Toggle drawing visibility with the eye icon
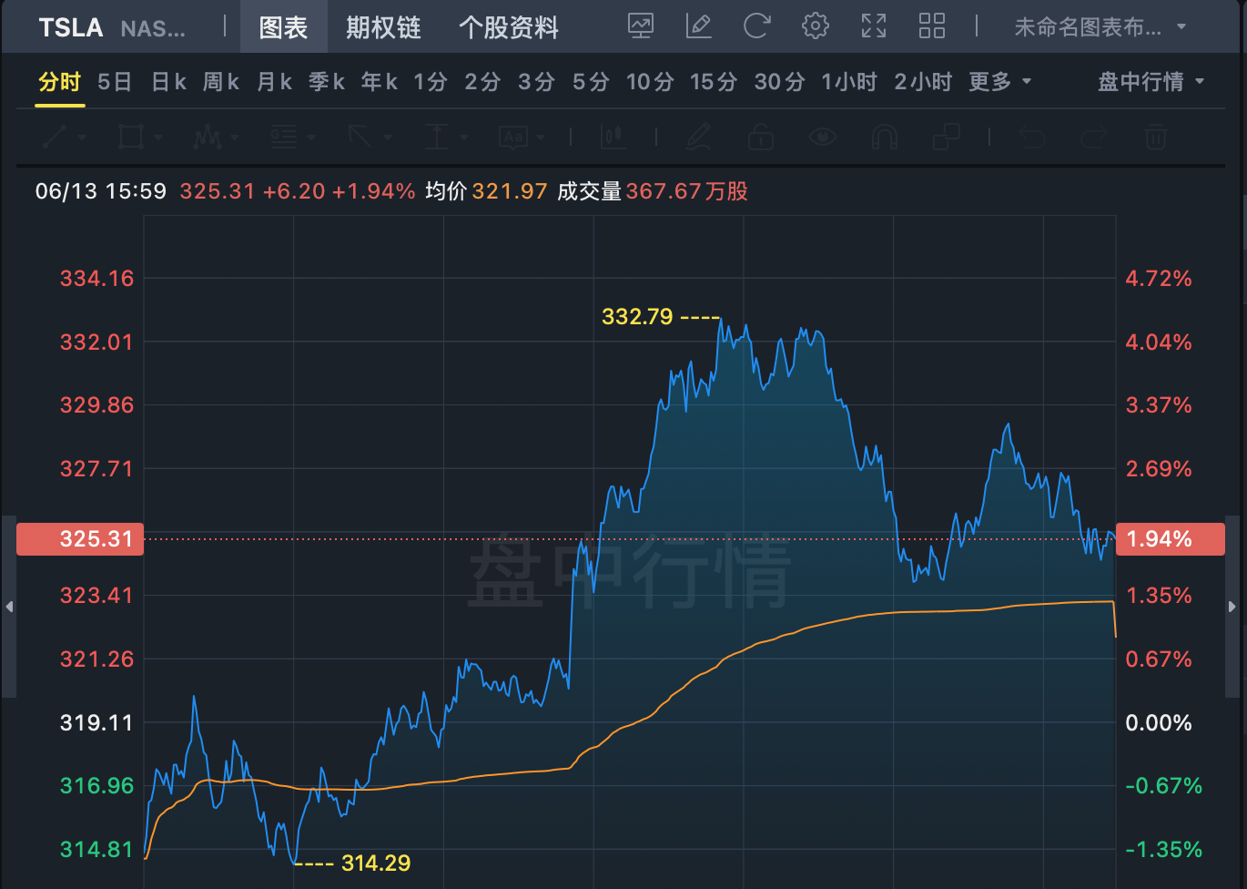The width and height of the screenshot is (1247, 889). [x=823, y=138]
